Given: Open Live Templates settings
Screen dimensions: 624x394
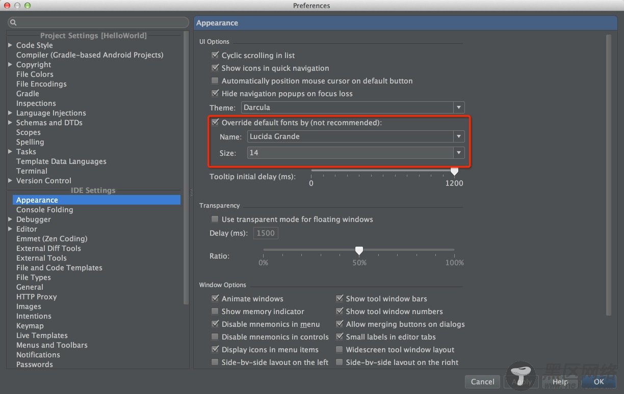Looking at the screenshot, I should point(42,335).
